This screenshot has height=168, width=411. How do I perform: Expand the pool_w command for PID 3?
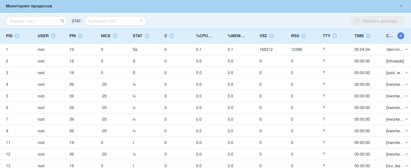pos(406,73)
